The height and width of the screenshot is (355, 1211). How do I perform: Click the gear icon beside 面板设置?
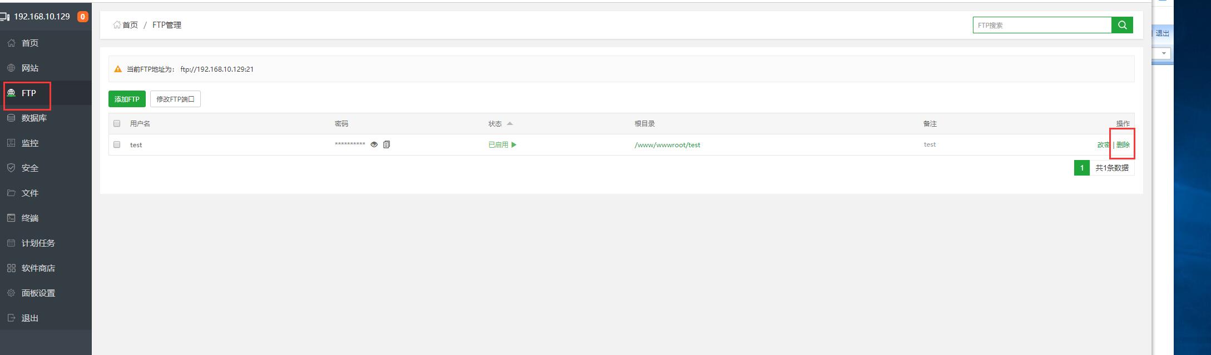point(11,293)
